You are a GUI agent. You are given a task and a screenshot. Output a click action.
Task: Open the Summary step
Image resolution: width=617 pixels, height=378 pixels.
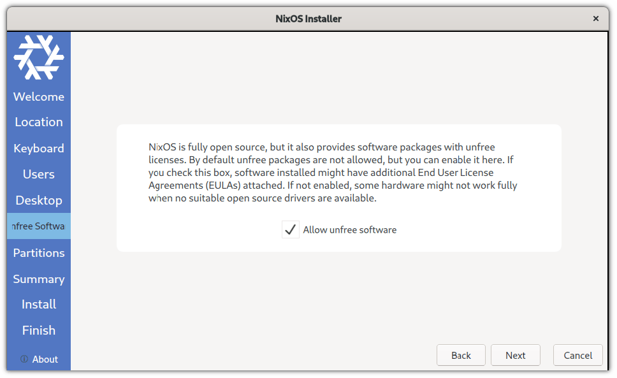(39, 279)
